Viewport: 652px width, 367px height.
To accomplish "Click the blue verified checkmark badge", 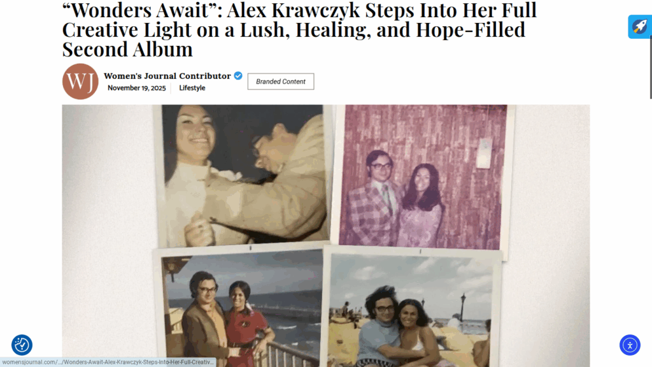I will pyautogui.click(x=238, y=76).
